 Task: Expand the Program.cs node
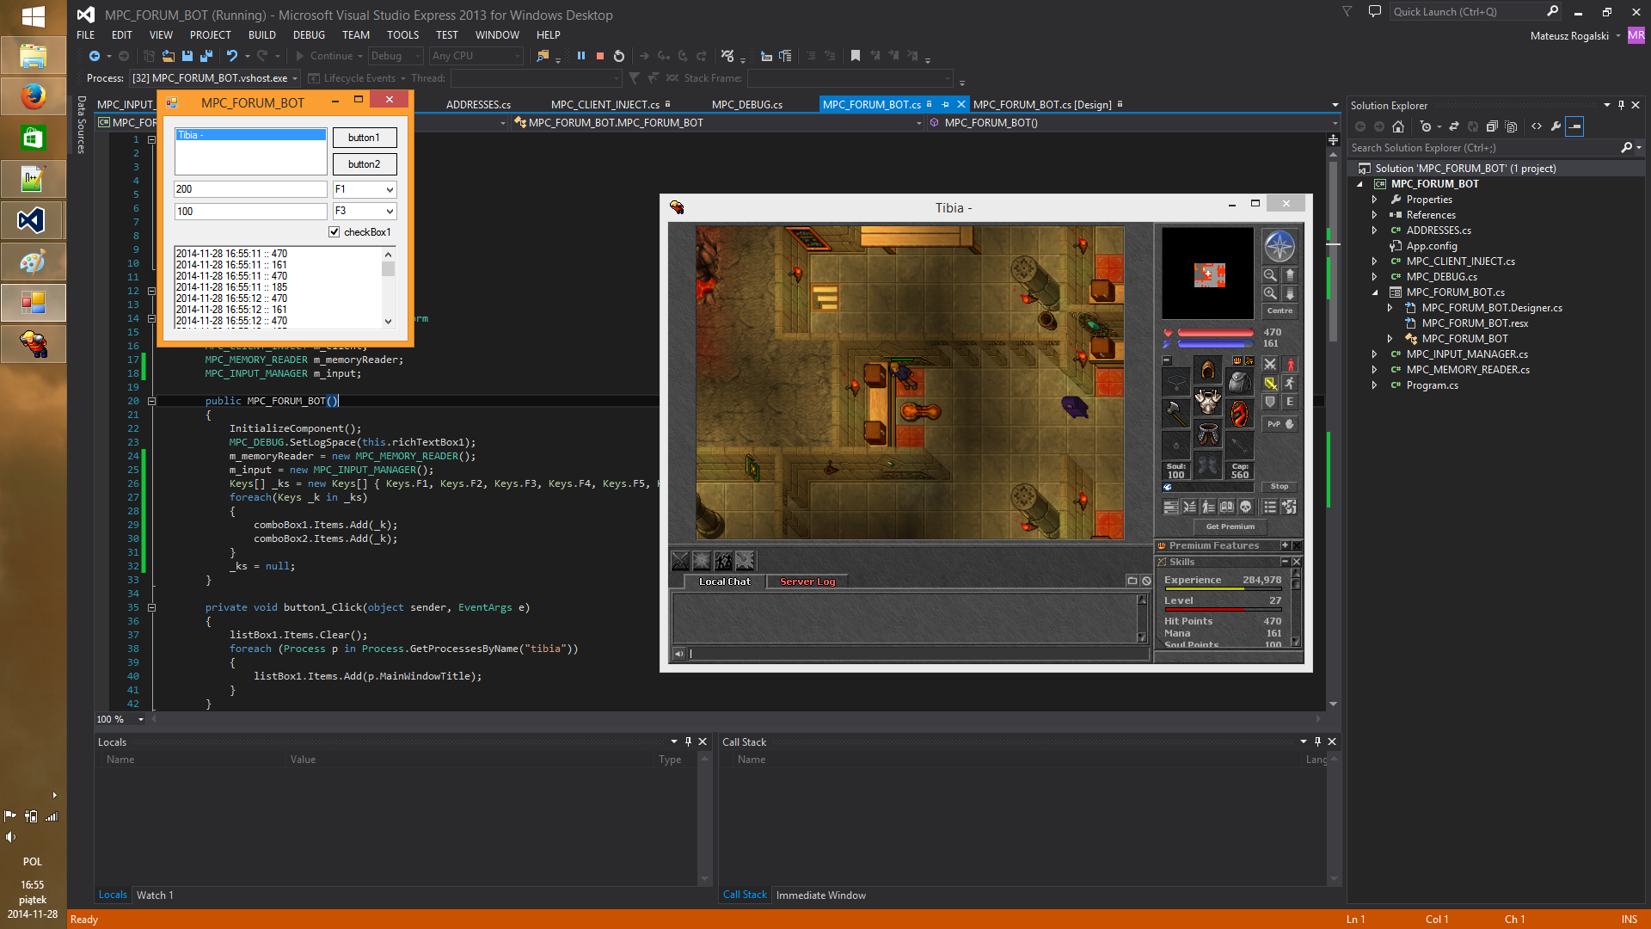(1374, 385)
